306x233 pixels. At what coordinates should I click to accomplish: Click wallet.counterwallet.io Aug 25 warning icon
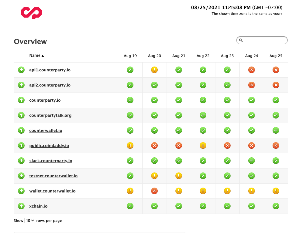tap(276, 191)
